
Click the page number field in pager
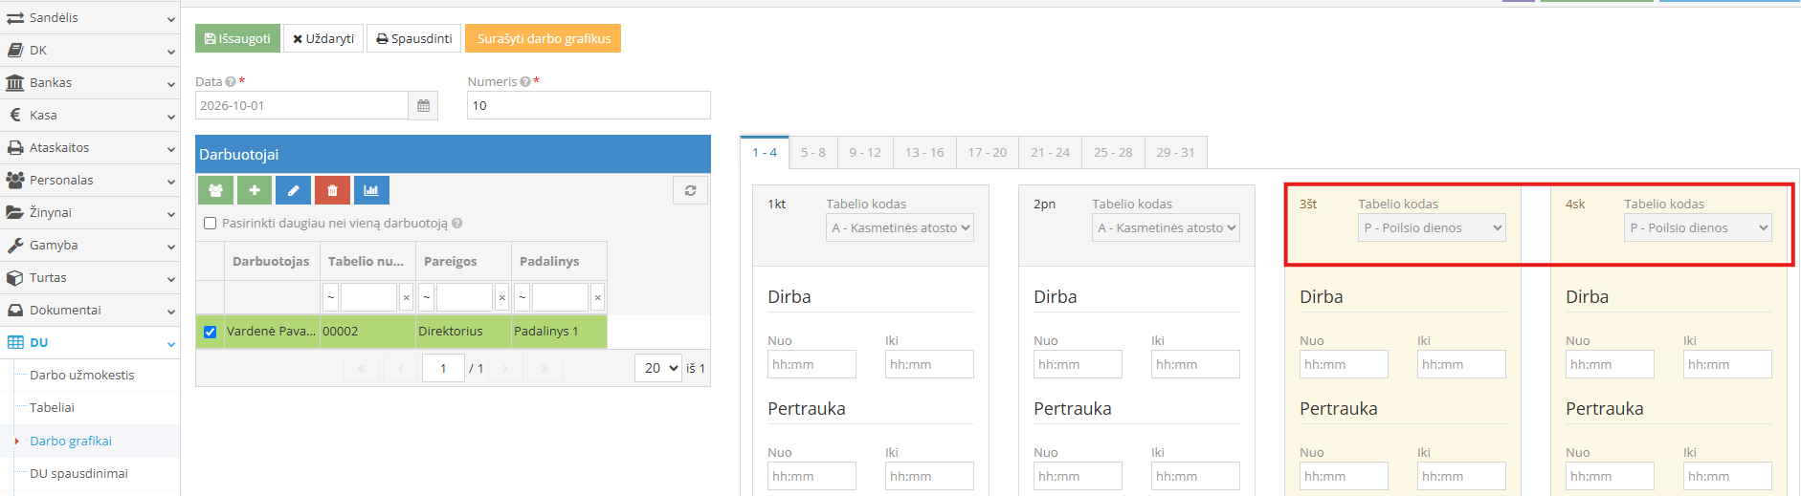[443, 368]
